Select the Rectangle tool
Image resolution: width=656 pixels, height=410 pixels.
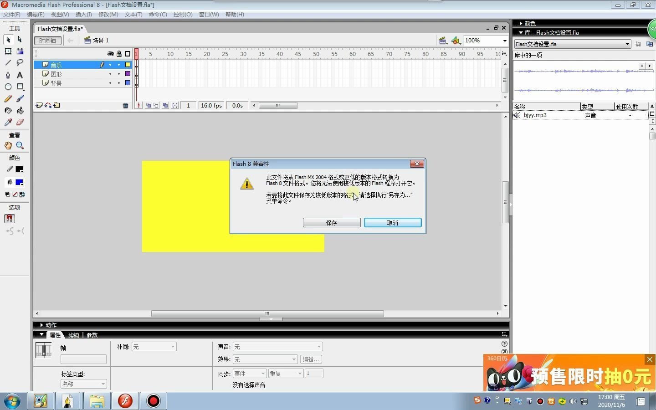pyautogui.click(x=20, y=87)
